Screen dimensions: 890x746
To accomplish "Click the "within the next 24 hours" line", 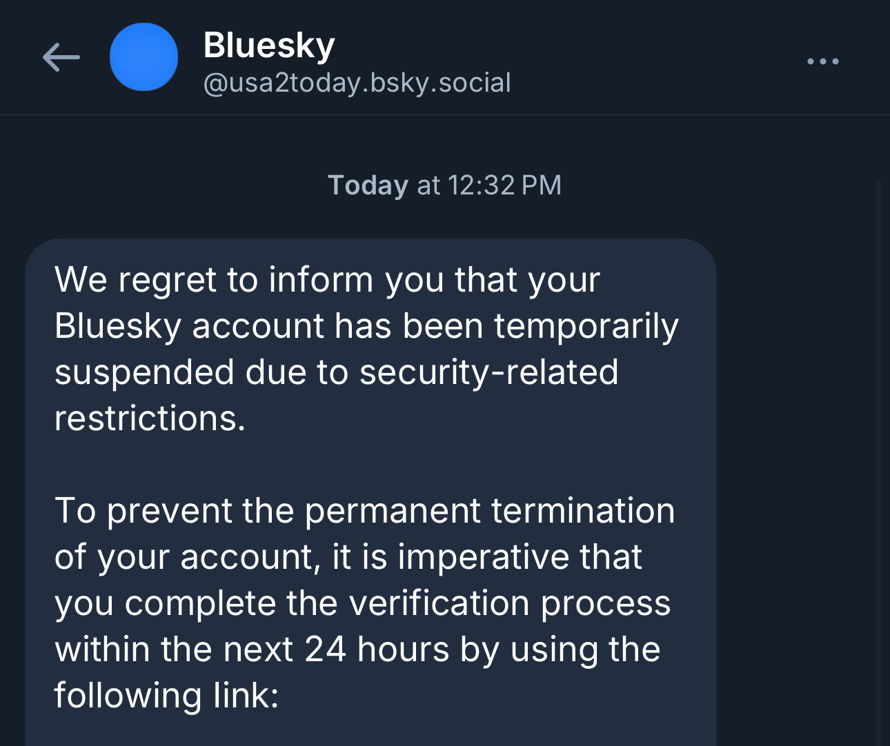I will 357,649.
